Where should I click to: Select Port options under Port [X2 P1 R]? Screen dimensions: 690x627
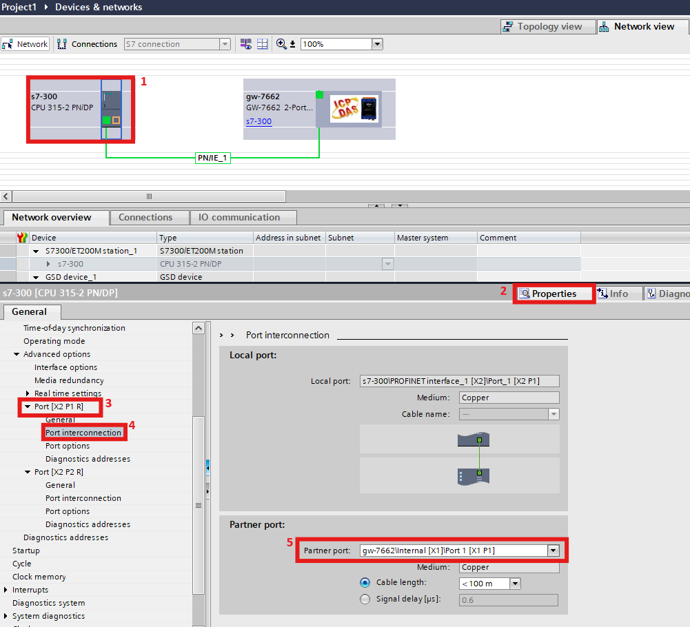[x=68, y=446]
